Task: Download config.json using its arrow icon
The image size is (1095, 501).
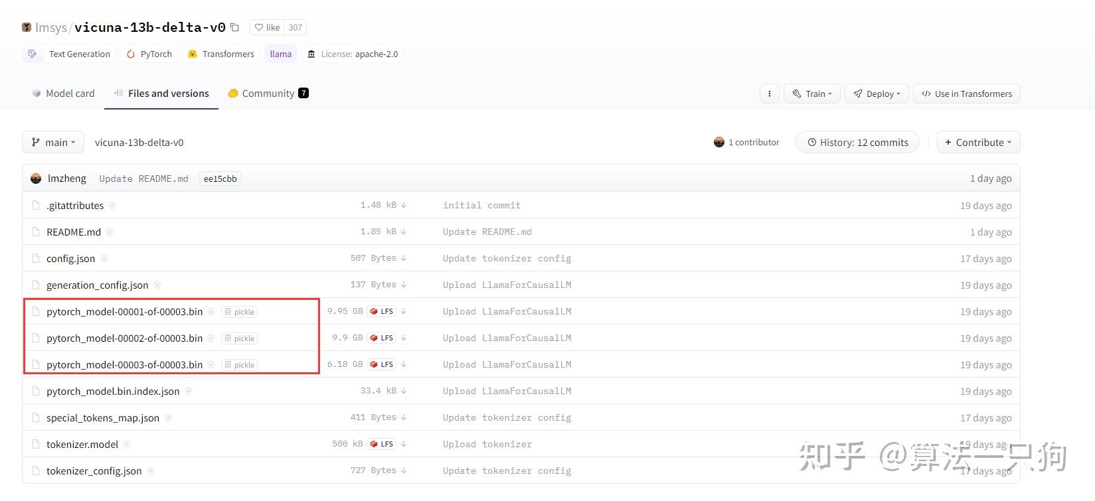Action: 404,258
